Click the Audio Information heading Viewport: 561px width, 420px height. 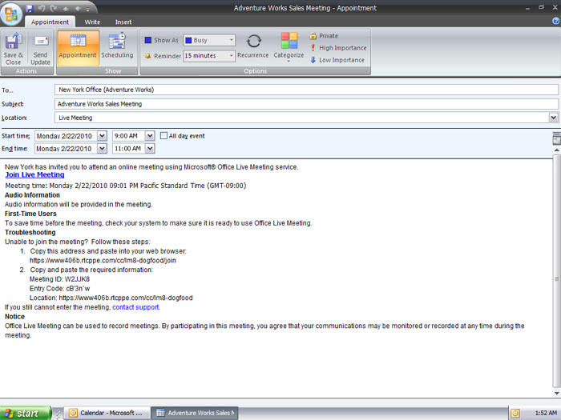pos(32,195)
